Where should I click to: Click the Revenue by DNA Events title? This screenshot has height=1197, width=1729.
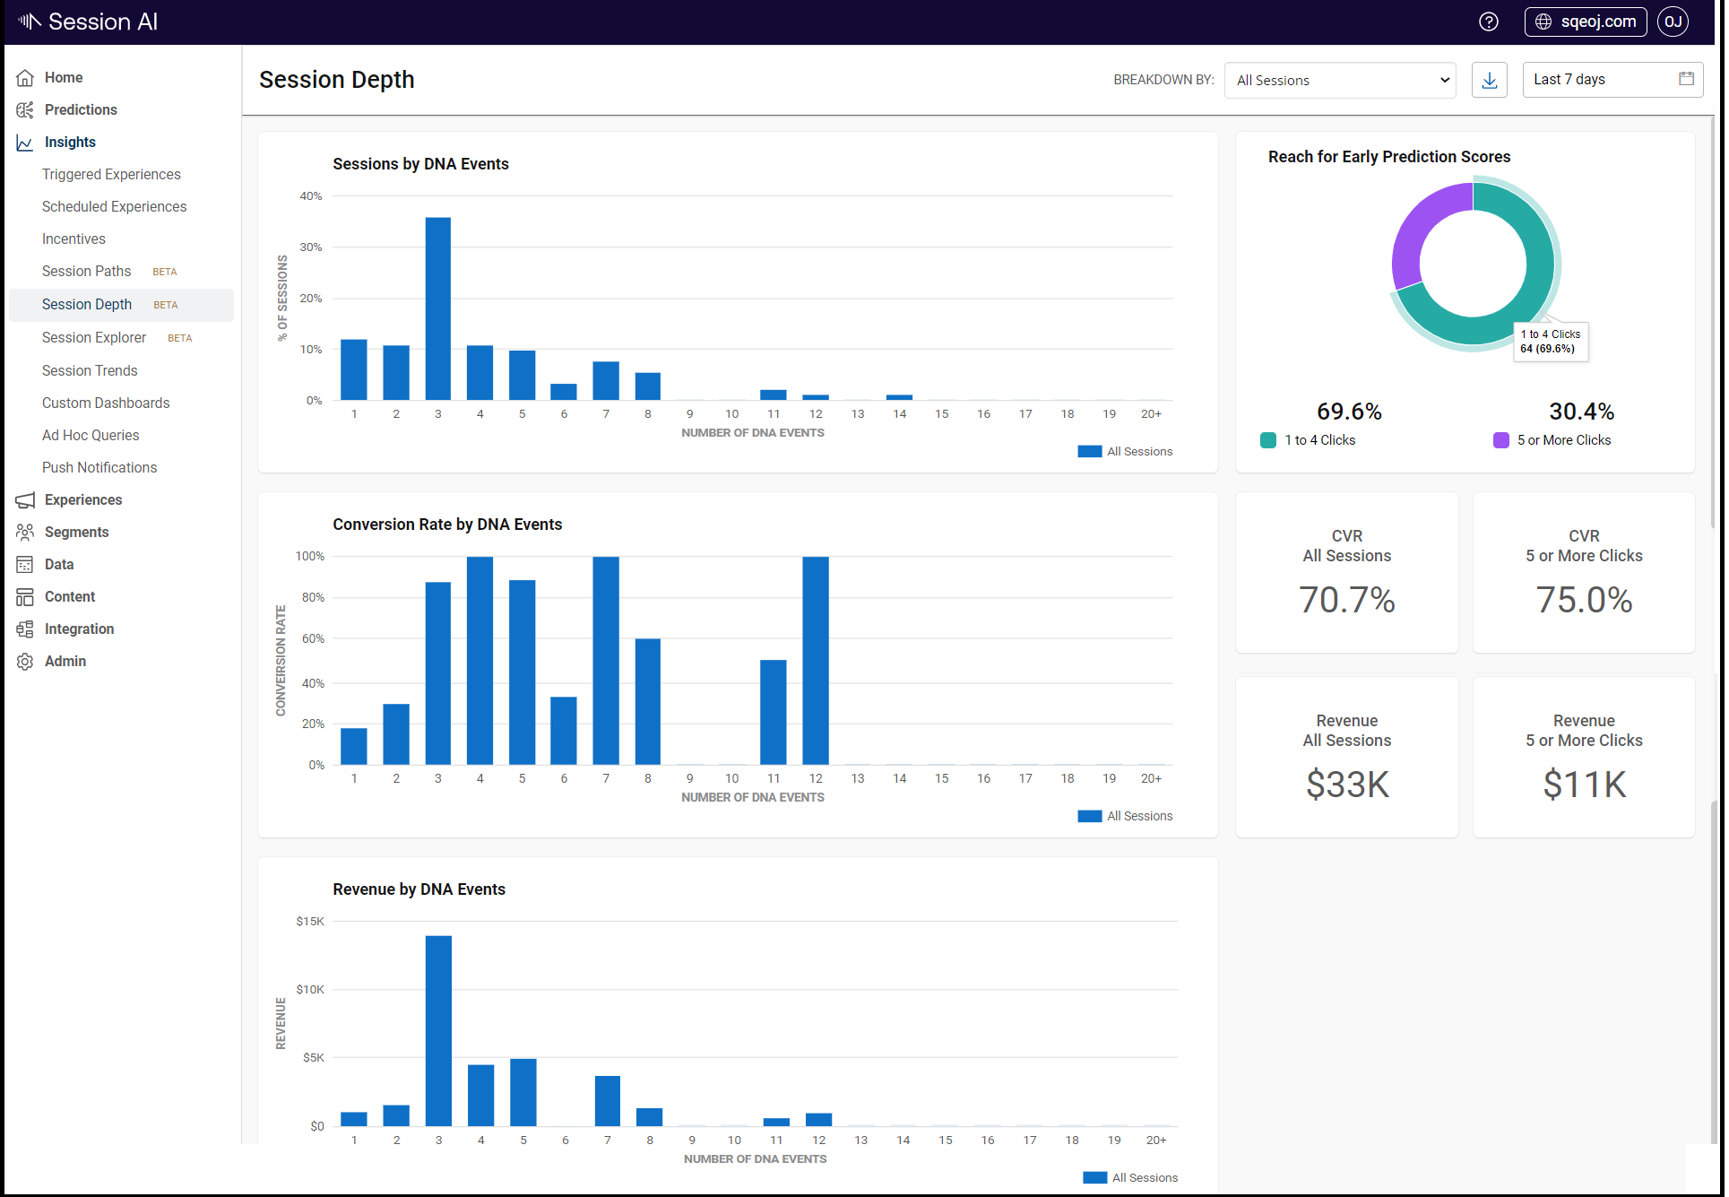pos(419,889)
